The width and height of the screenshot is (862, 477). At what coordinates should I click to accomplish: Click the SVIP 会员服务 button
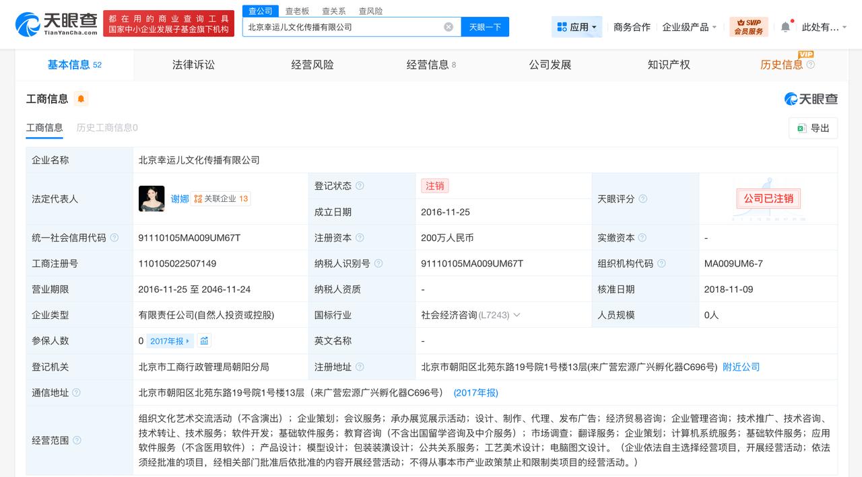click(748, 27)
